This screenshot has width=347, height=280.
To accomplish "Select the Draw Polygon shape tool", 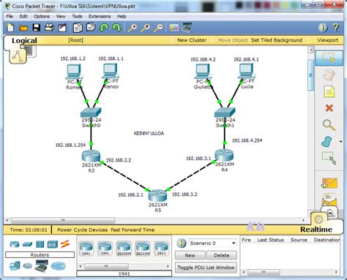I will 327,142.
